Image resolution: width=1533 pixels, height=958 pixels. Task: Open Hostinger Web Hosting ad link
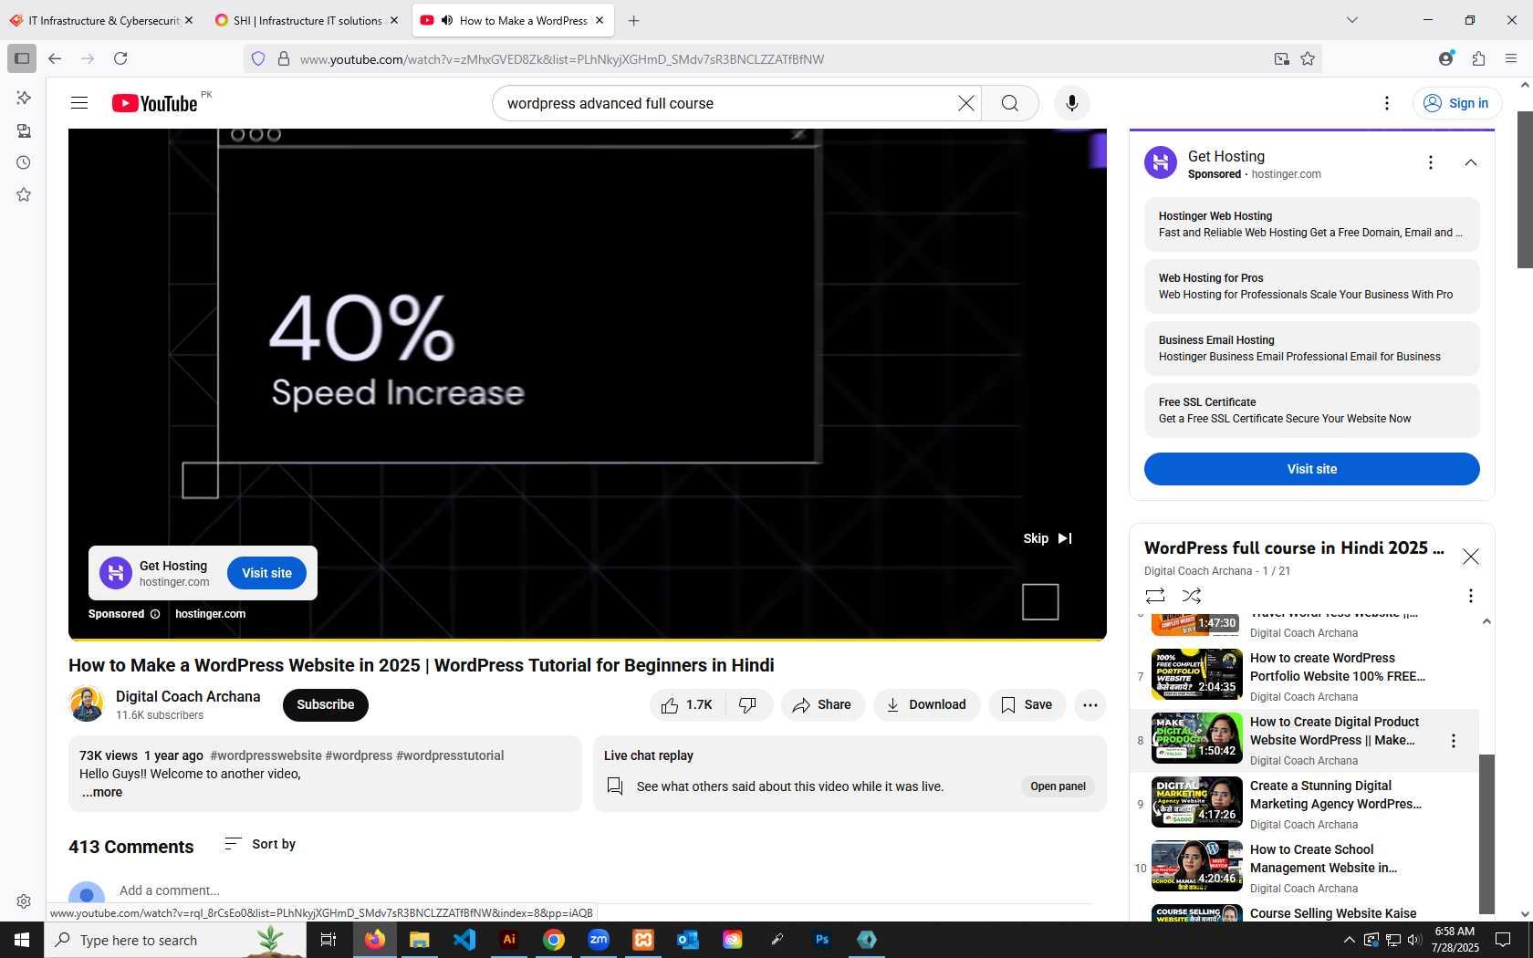[x=1312, y=224]
